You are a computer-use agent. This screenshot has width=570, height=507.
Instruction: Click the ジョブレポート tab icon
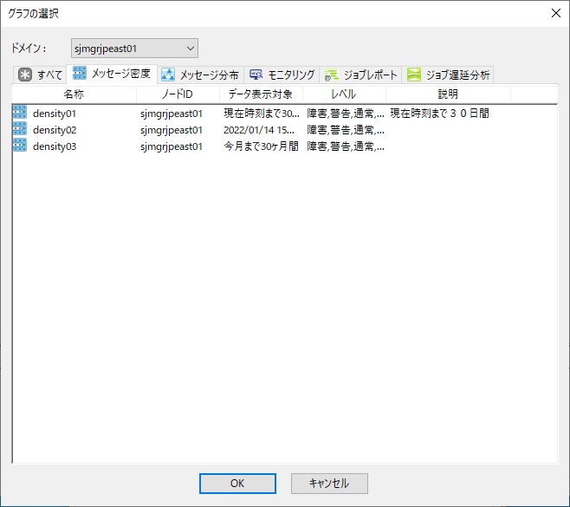click(x=332, y=75)
